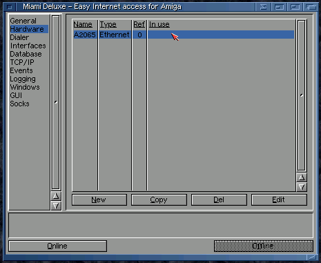Click the iconify gadget in title bar

pos(263,7)
